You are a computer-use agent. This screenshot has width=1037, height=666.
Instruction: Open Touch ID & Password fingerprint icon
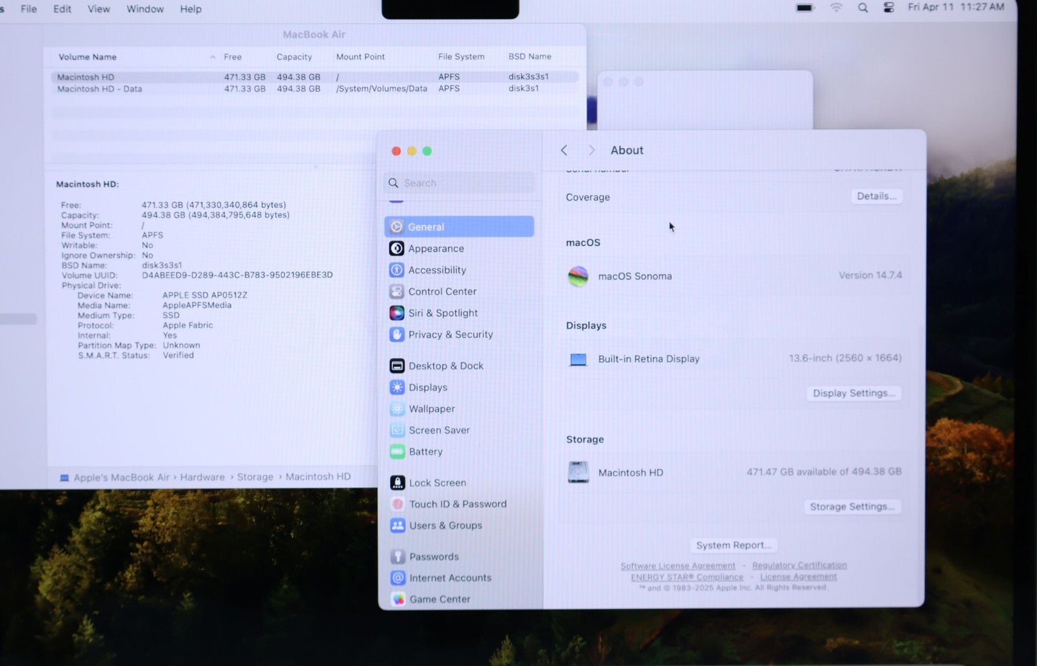[x=398, y=504]
